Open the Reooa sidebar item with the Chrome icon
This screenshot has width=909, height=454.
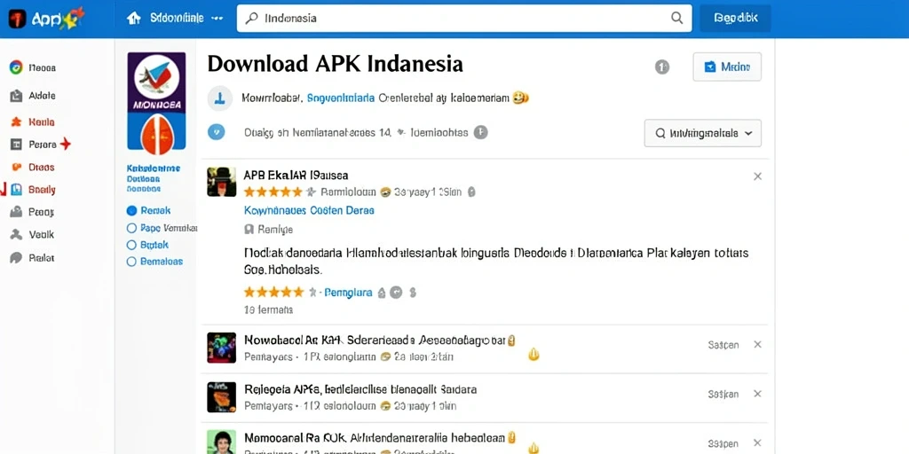coord(33,67)
